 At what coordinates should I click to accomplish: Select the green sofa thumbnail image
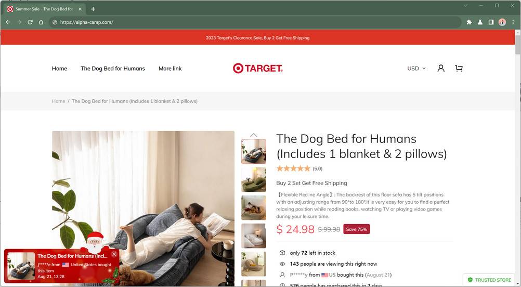tap(254, 179)
